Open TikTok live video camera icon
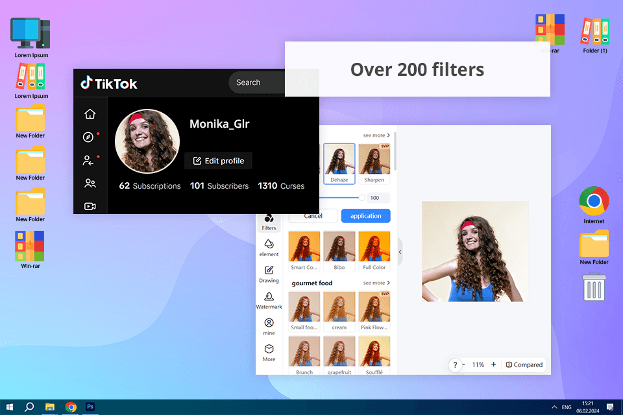Viewport: 623px width, 415px height. tap(90, 206)
